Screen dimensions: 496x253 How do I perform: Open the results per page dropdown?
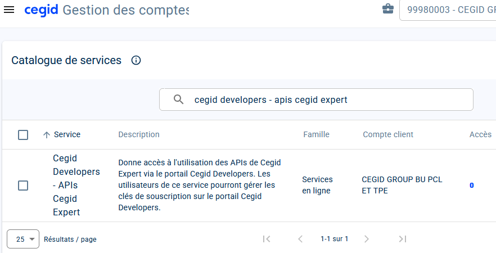click(23, 239)
